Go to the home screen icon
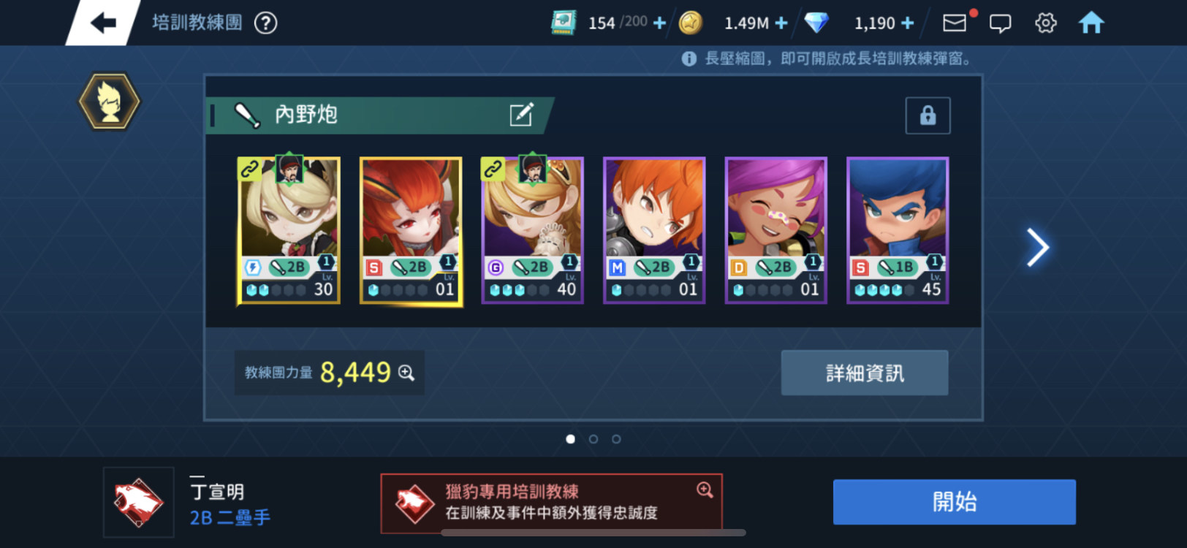This screenshot has height=548, width=1187. pyautogui.click(x=1091, y=23)
